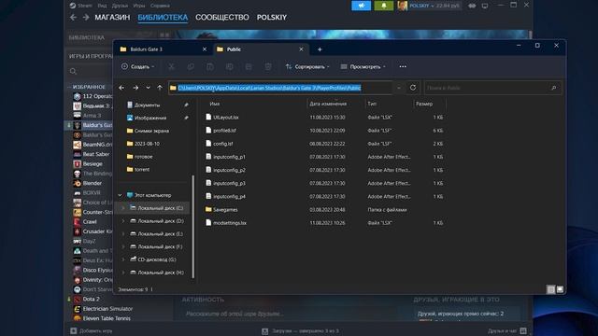598x336 pixels.
Task: Close the Baldurs Gate 3 tab
Action: coord(205,49)
